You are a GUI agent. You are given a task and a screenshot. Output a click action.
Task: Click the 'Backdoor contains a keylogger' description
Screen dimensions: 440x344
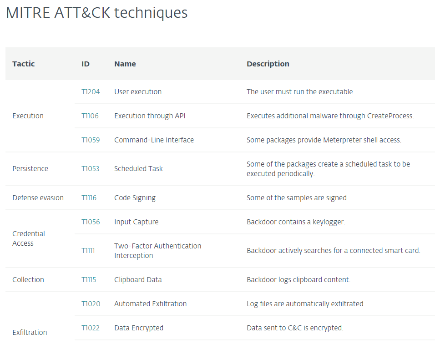click(296, 222)
